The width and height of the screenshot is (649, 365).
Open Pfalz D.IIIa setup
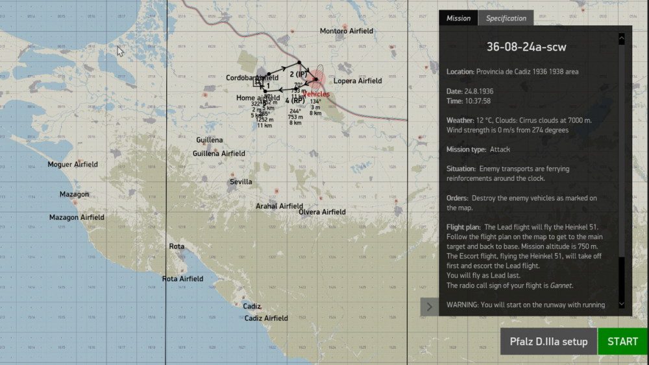pyautogui.click(x=548, y=342)
